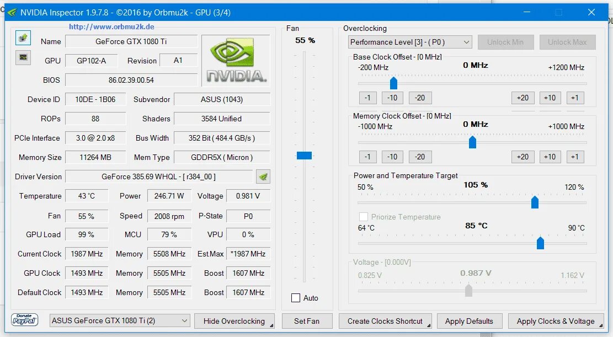Click the NVIDIA Inspector title bar app icon
The width and height of the screenshot is (613, 337).
(x=12, y=13)
